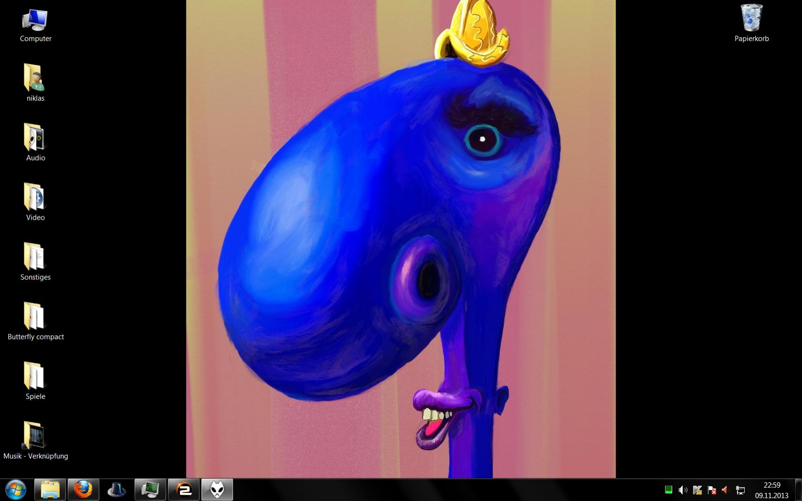Select the Musik - Verknüpfung shortcut
The height and width of the screenshot is (501, 802).
pyautogui.click(x=35, y=441)
